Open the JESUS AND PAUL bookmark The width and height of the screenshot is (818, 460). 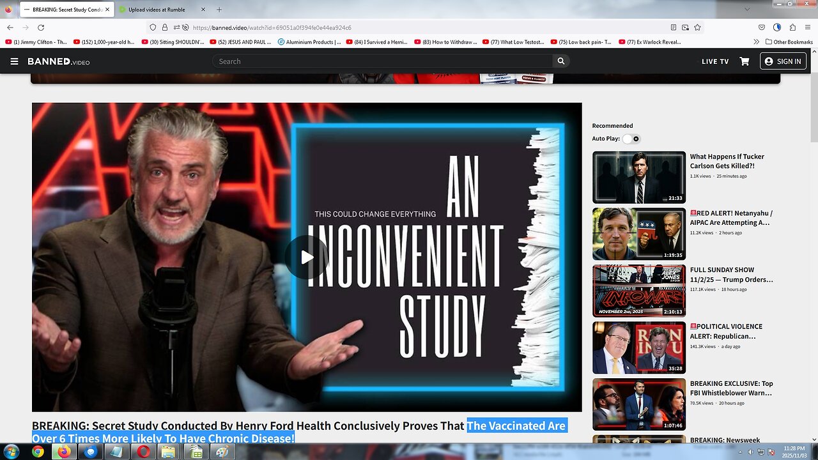pos(241,42)
